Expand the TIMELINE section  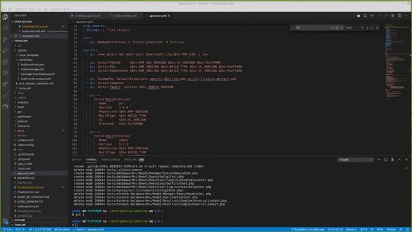point(20,225)
